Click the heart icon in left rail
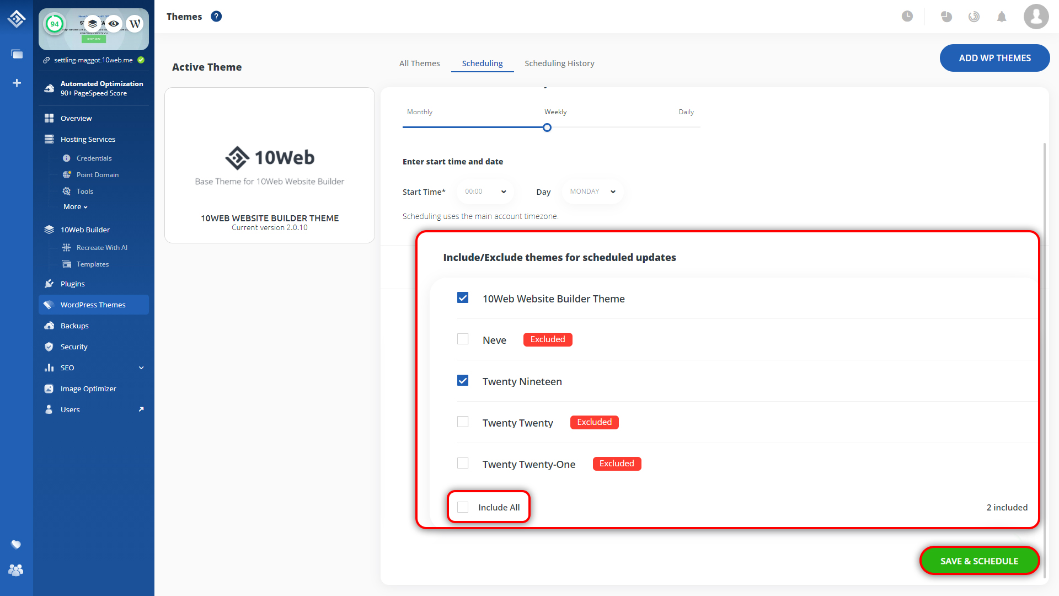 click(x=16, y=545)
